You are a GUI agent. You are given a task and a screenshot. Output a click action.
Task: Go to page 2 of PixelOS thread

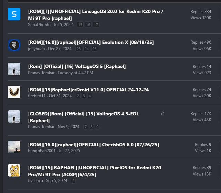coord(73,181)
